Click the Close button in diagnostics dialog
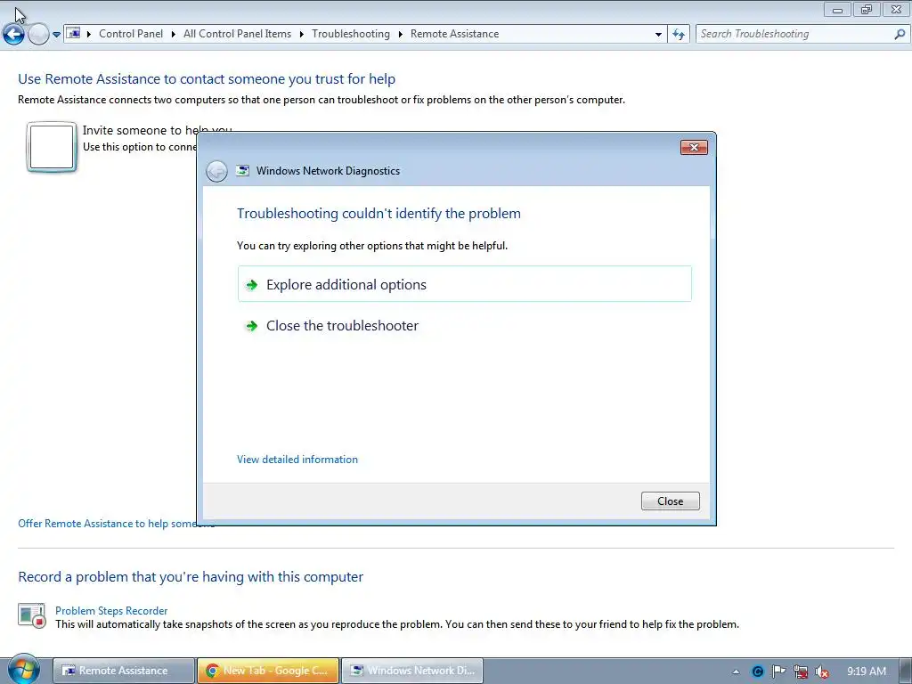This screenshot has width=912, height=684. click(670, 501)
